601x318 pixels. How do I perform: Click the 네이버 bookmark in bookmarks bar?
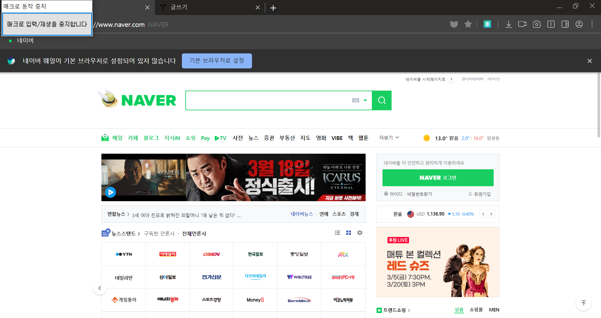tap(21, 40)
